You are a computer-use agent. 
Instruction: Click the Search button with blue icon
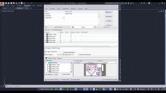click(109, 12)
